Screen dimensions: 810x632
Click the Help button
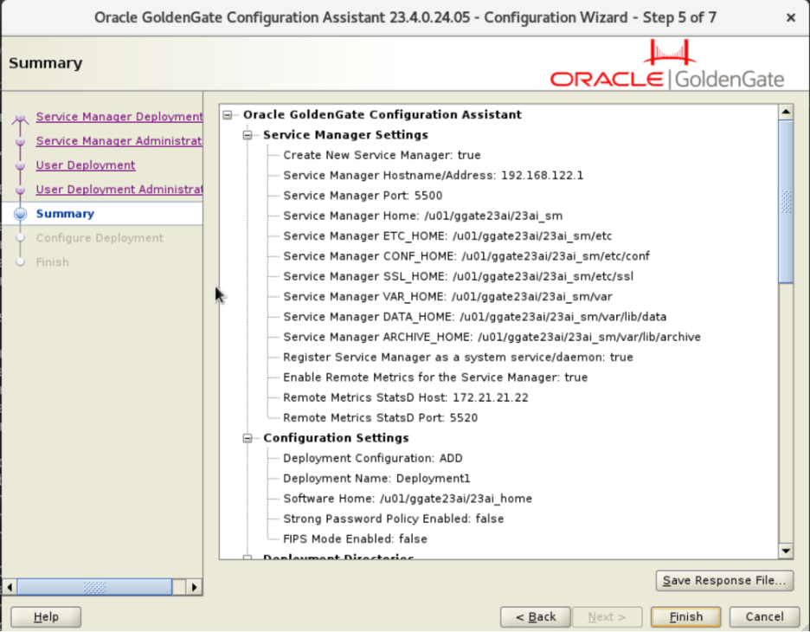coord(46,616)
